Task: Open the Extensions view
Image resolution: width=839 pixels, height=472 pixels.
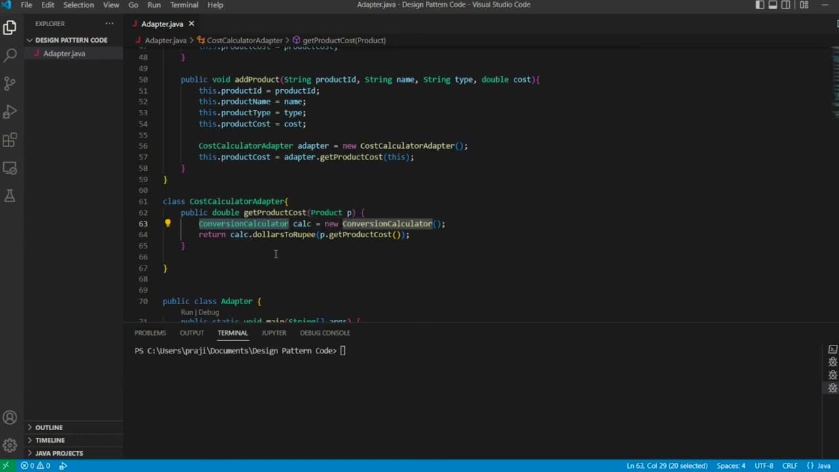Action: click(10, 140)
